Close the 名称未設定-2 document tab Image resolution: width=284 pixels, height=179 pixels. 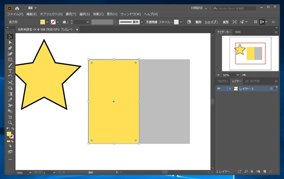77,30
